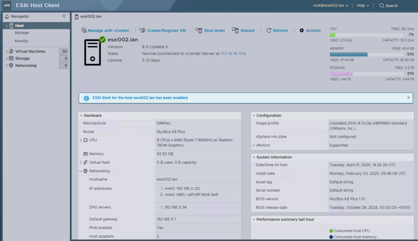Screen dimensions: 418x241
Task: Open vCenter Server link 172.16.16.101
Action: click(x=232, y=53)
